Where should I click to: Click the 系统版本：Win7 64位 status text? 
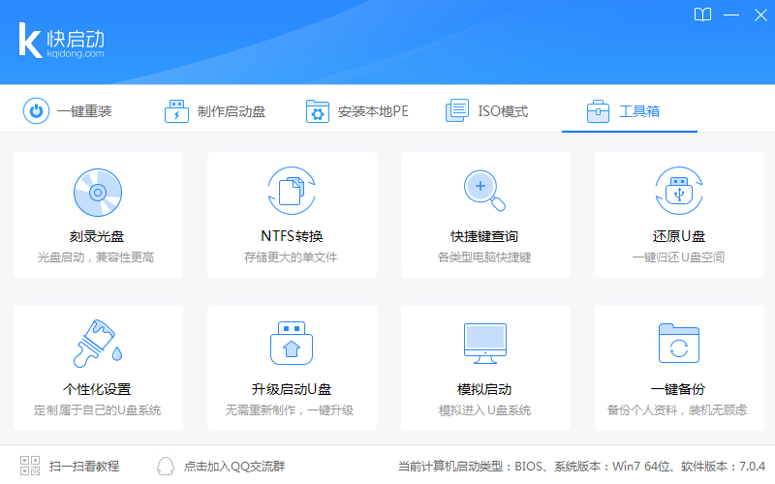612,467
